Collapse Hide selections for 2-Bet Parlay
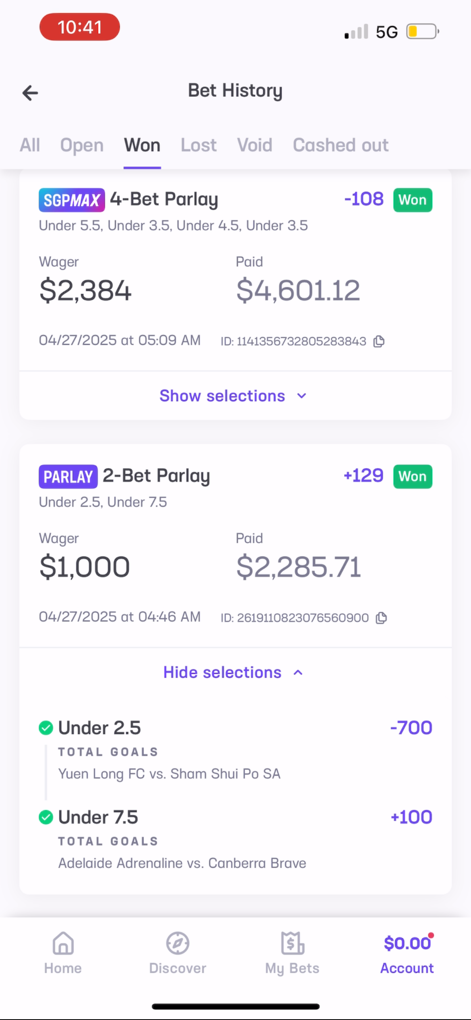Viewport: 471px width, 1020px height. pos(233,672)
